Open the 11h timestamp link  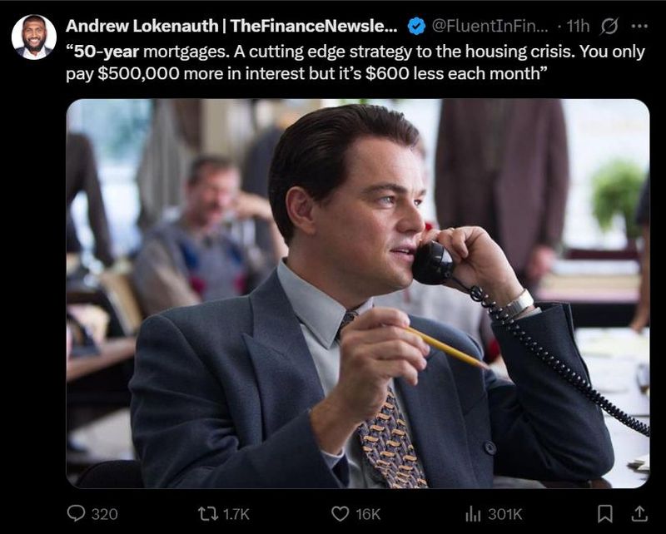577,27
